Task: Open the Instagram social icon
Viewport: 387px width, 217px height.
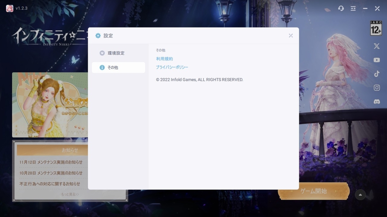Action: click(x=377, y=87)
